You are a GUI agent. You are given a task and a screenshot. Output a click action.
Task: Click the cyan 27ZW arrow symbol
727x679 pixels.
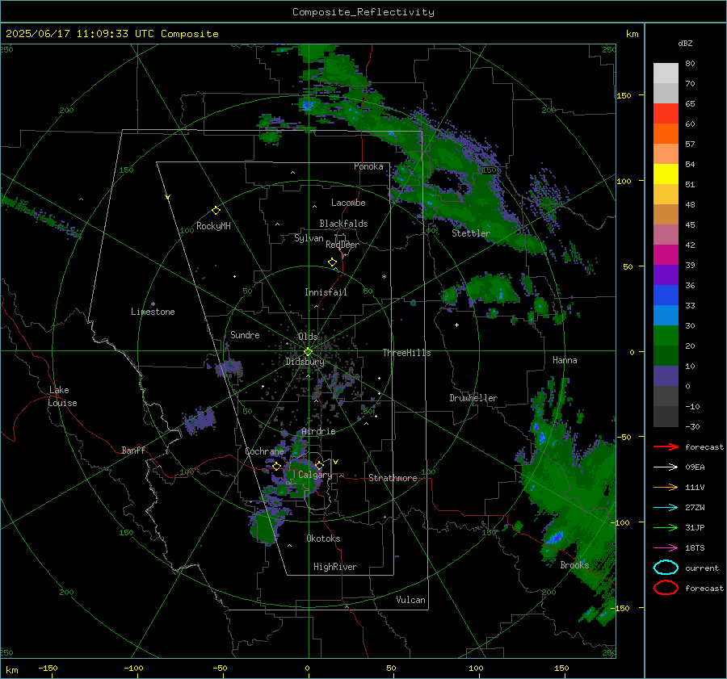pos(666,507)
